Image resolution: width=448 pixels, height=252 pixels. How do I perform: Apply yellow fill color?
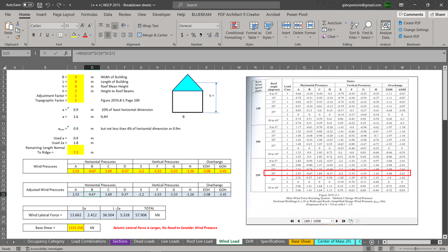pyautogui.click(x=73, y=35)
